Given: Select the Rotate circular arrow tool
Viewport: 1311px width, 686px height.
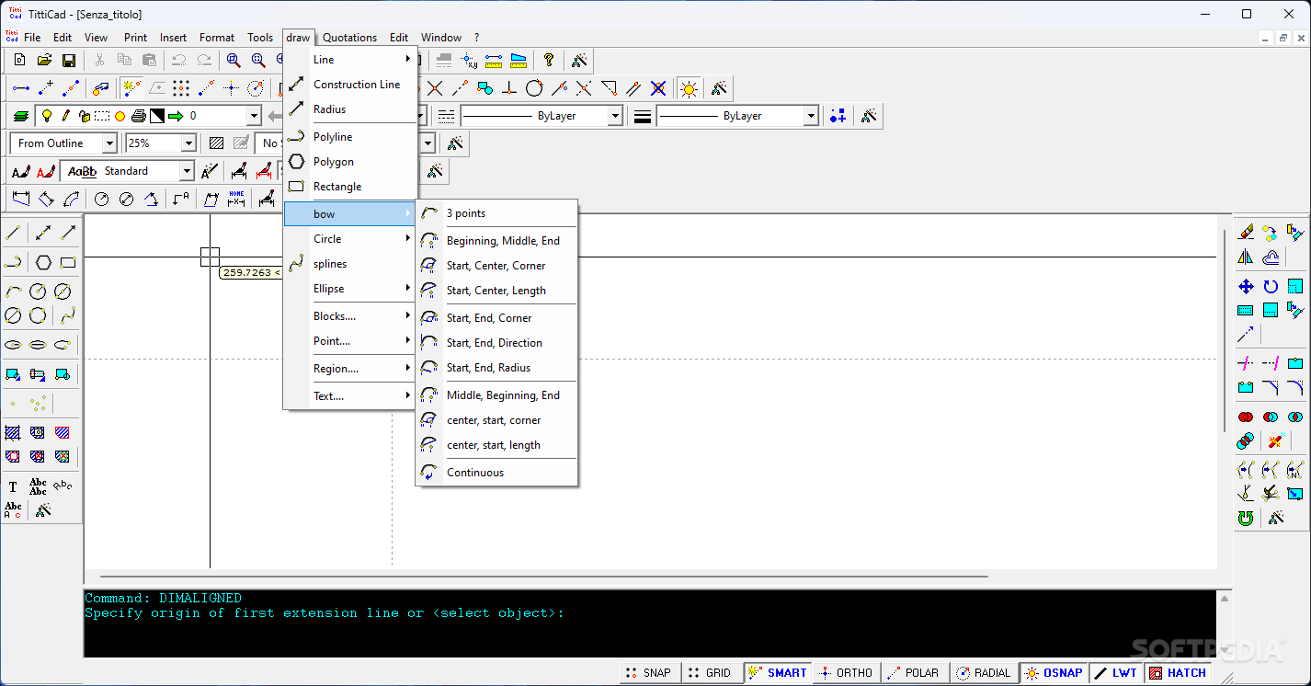Looking at the screenshot, I should coord(1271,287).
